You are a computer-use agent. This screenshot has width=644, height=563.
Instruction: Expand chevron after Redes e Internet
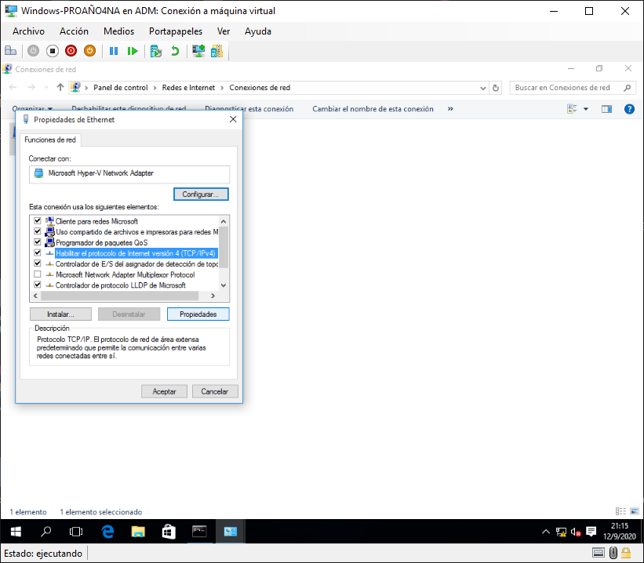coord(222,88)
